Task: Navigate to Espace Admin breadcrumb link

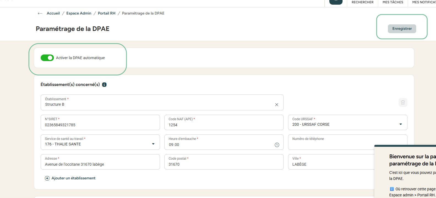Action: (79, 13)
